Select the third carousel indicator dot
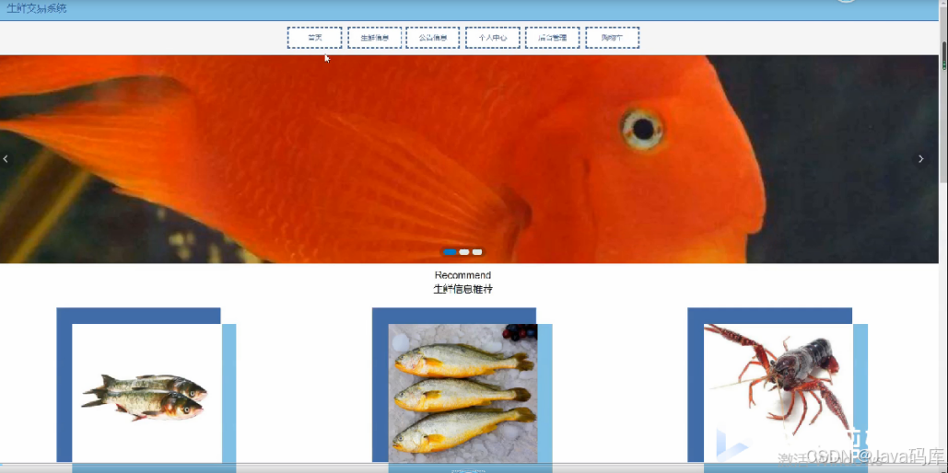 (477, 252)
